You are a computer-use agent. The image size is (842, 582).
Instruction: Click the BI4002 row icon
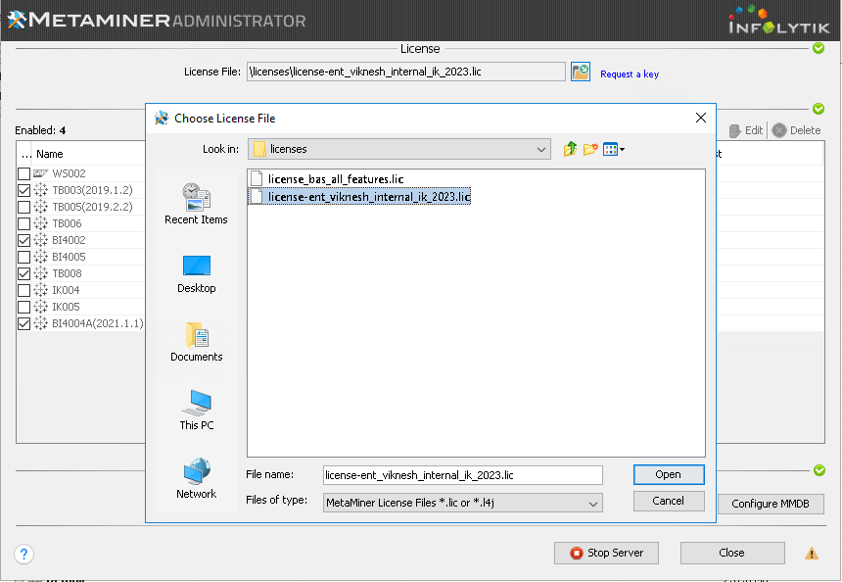point(40,240)
